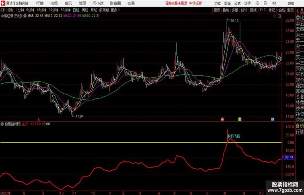Open the 交易 menu
The width and height of the screenshot is (304, 195).
pos(131,3)
